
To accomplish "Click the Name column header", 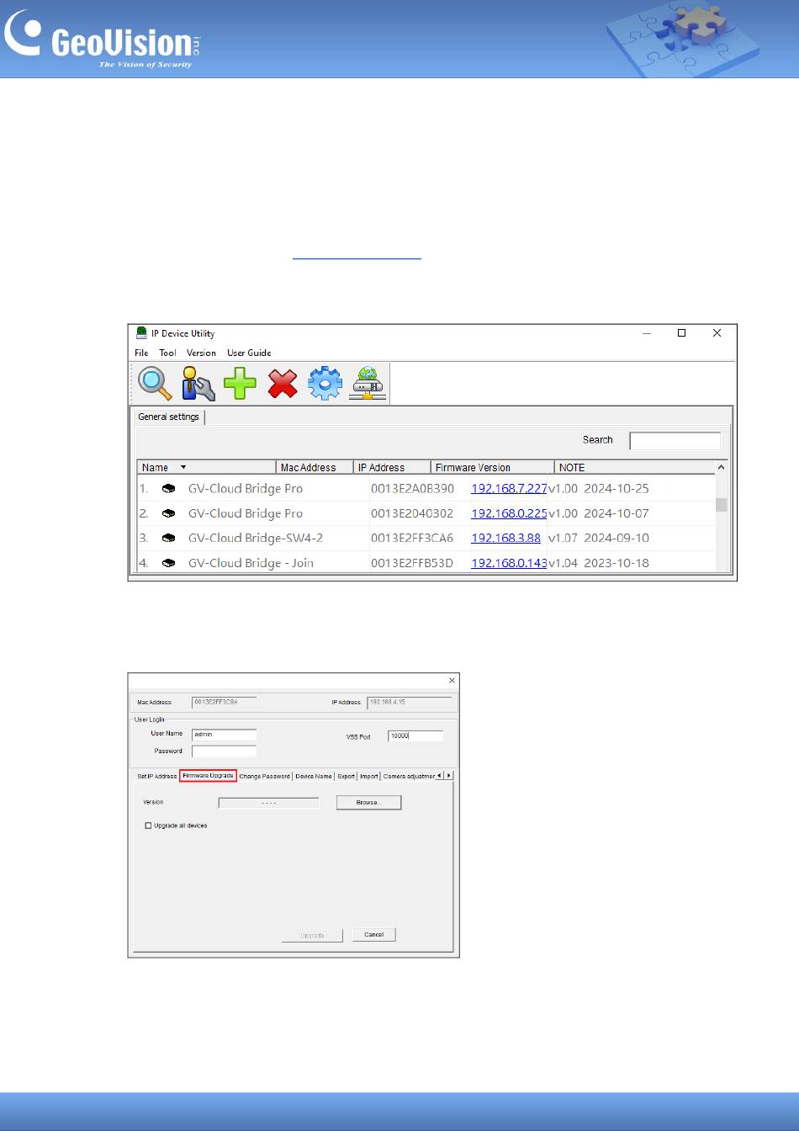I will click(207, 467).
